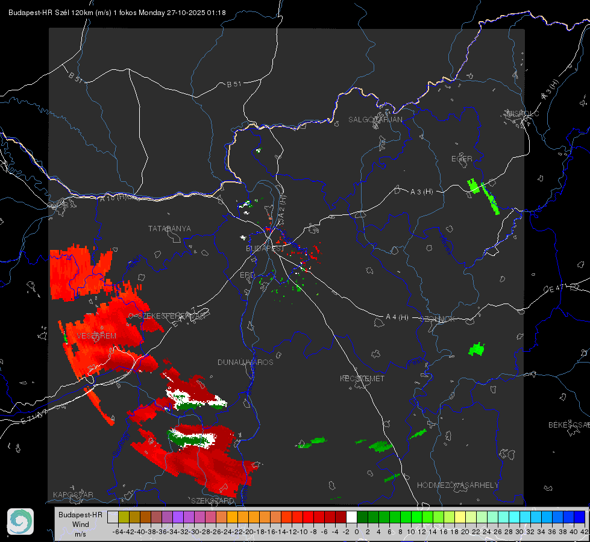Click the 'A 2 (H)' road label north of Budapest
Image resolution: width=590 pixels, height=542 pixels.
click(281, 206)
